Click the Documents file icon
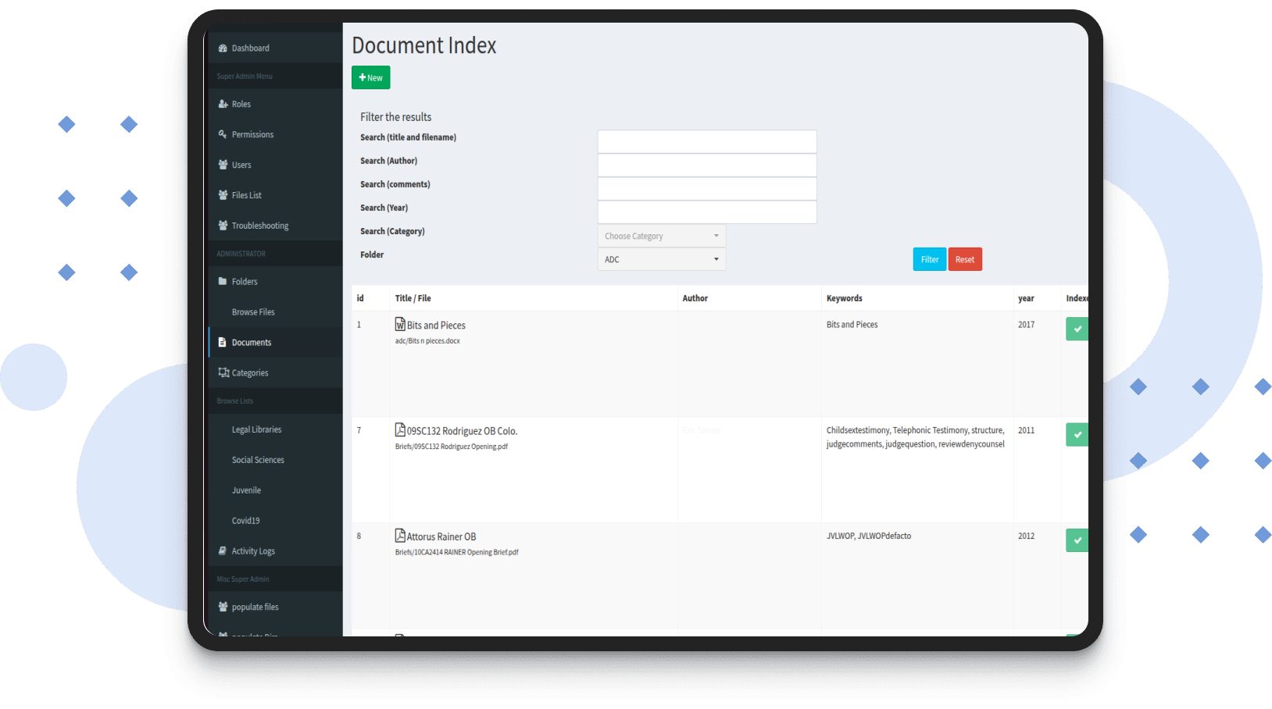1272x709 pixels. 223,342
